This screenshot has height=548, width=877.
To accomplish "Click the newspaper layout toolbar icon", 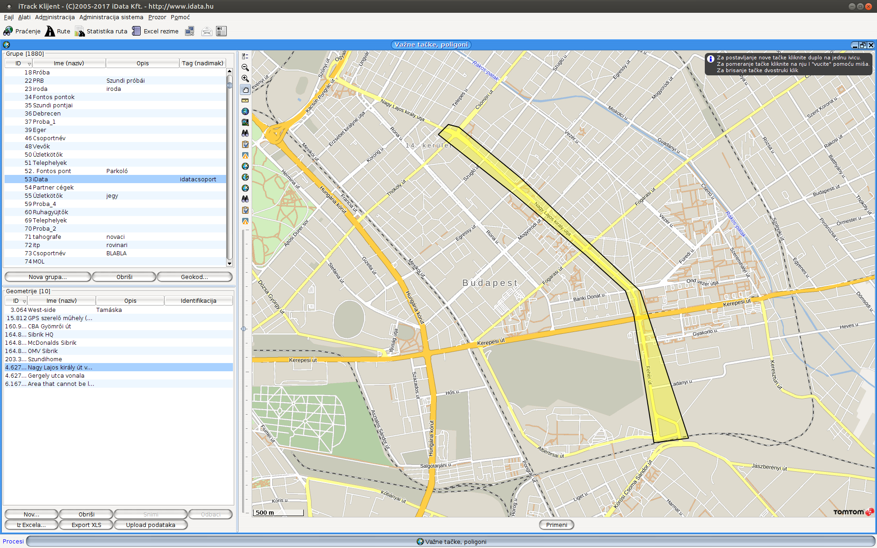I will pos(222,31).
